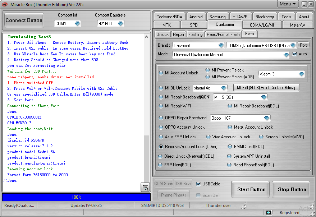Expand the Comport Baudrate 921600 dropdown

tap(120, 24)
